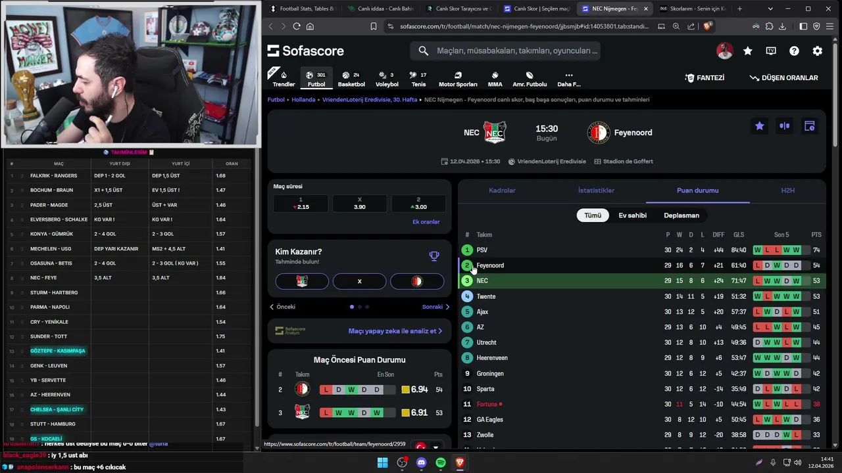Go to Sonraki card
This screenshot has height=473, width=842.
pyautogui.click(x=436, y=307)
